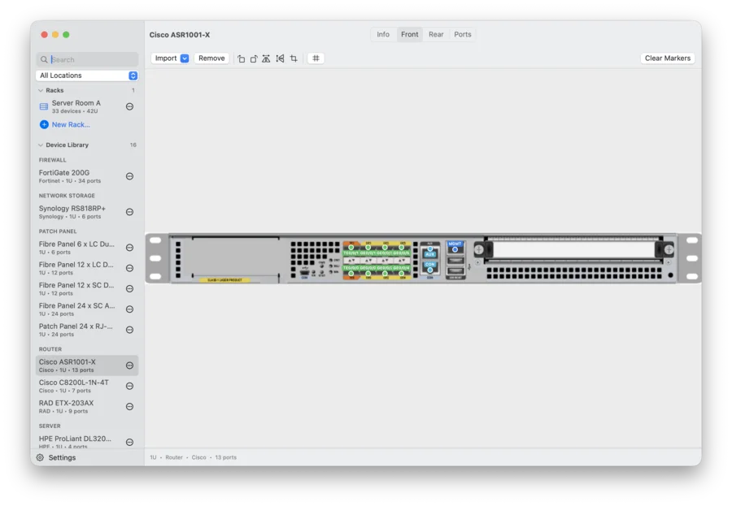Open options for RAD ETX-203AX
This screenshot has width=732, height=506.
[130, 407]
